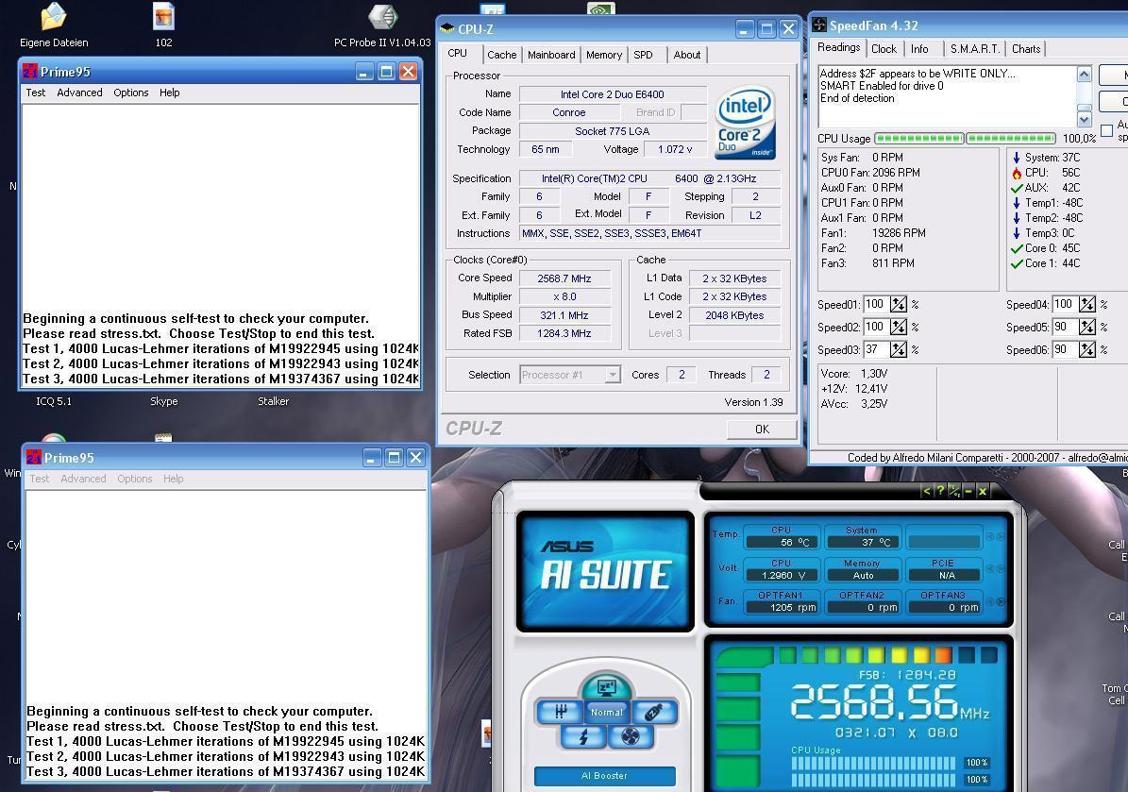This screenshot has height=792, width=1128.
Task: Launch AI Nap sleeping-monitor icon in AI Suite
Action: pyautogui.click(x=606, y=688)
